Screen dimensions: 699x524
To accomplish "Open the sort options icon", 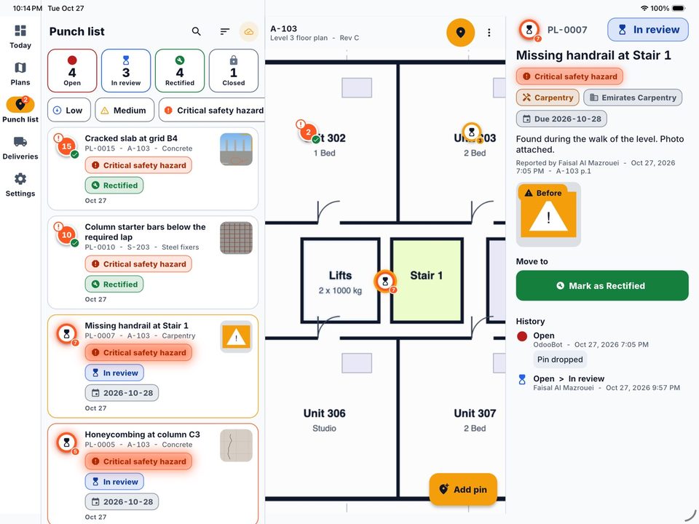I will [225, 31].
